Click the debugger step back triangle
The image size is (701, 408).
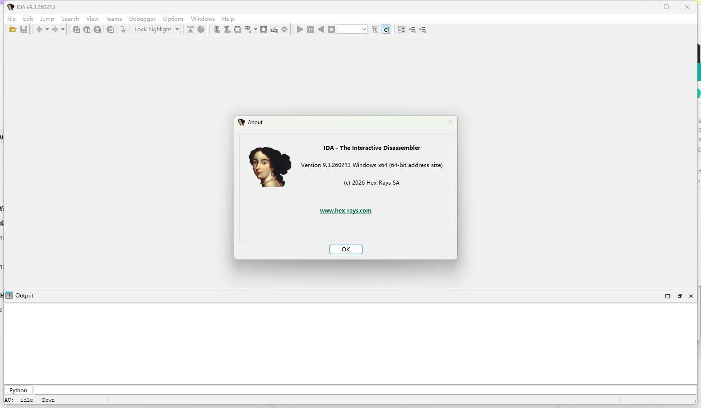pos(321,29)
